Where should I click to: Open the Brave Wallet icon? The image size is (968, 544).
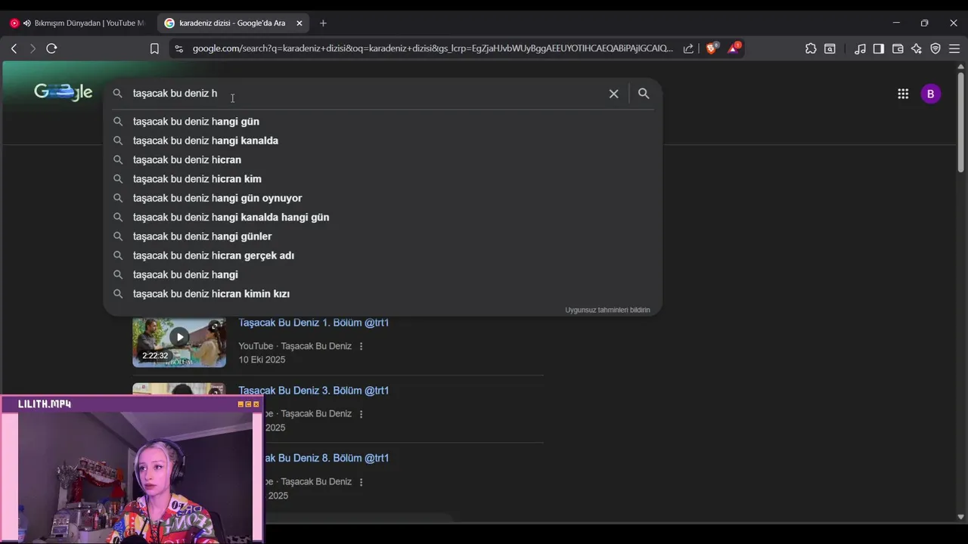[x=898, y=48]
